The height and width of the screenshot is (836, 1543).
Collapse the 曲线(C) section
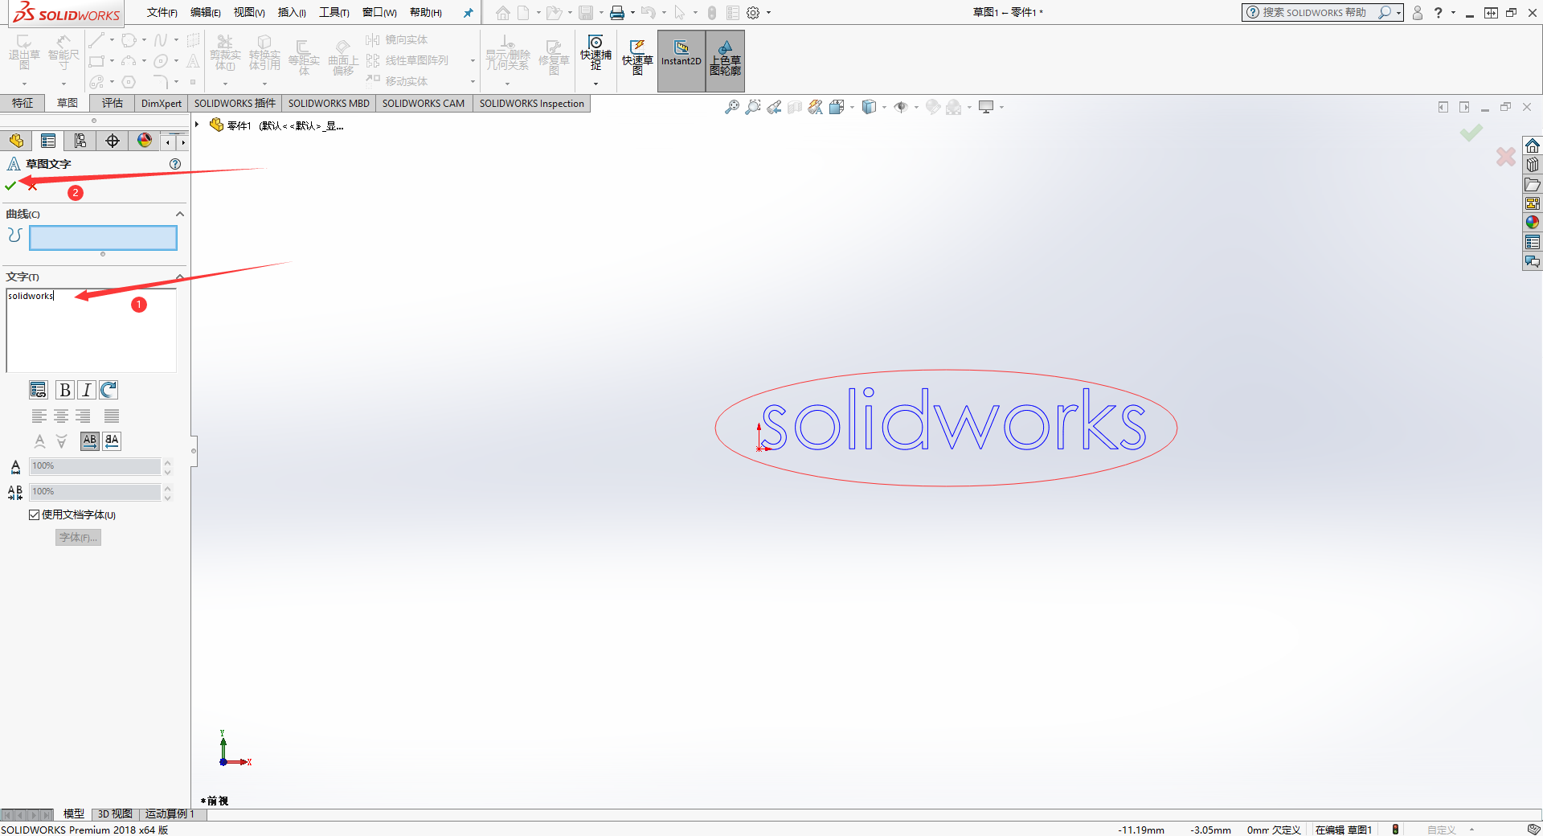180,214
